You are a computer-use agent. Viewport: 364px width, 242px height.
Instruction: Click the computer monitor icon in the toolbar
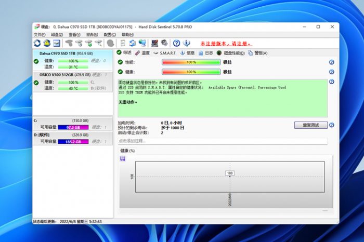(x=154, y=43)
